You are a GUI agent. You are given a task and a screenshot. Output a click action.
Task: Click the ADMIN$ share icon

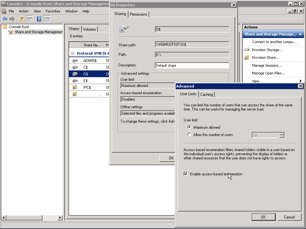[75, 61]
